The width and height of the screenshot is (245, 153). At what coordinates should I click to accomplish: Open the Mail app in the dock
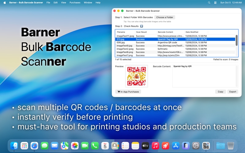(55, 146)
